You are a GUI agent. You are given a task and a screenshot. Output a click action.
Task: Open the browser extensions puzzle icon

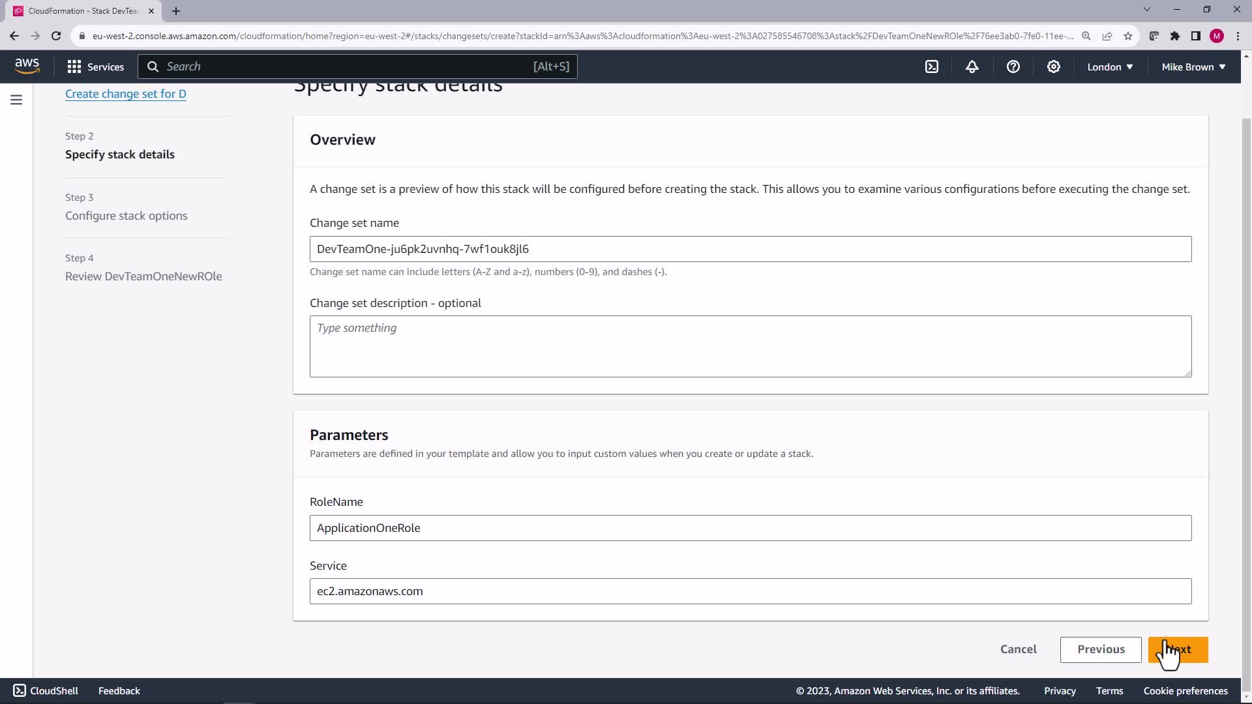coord(1174,36)
